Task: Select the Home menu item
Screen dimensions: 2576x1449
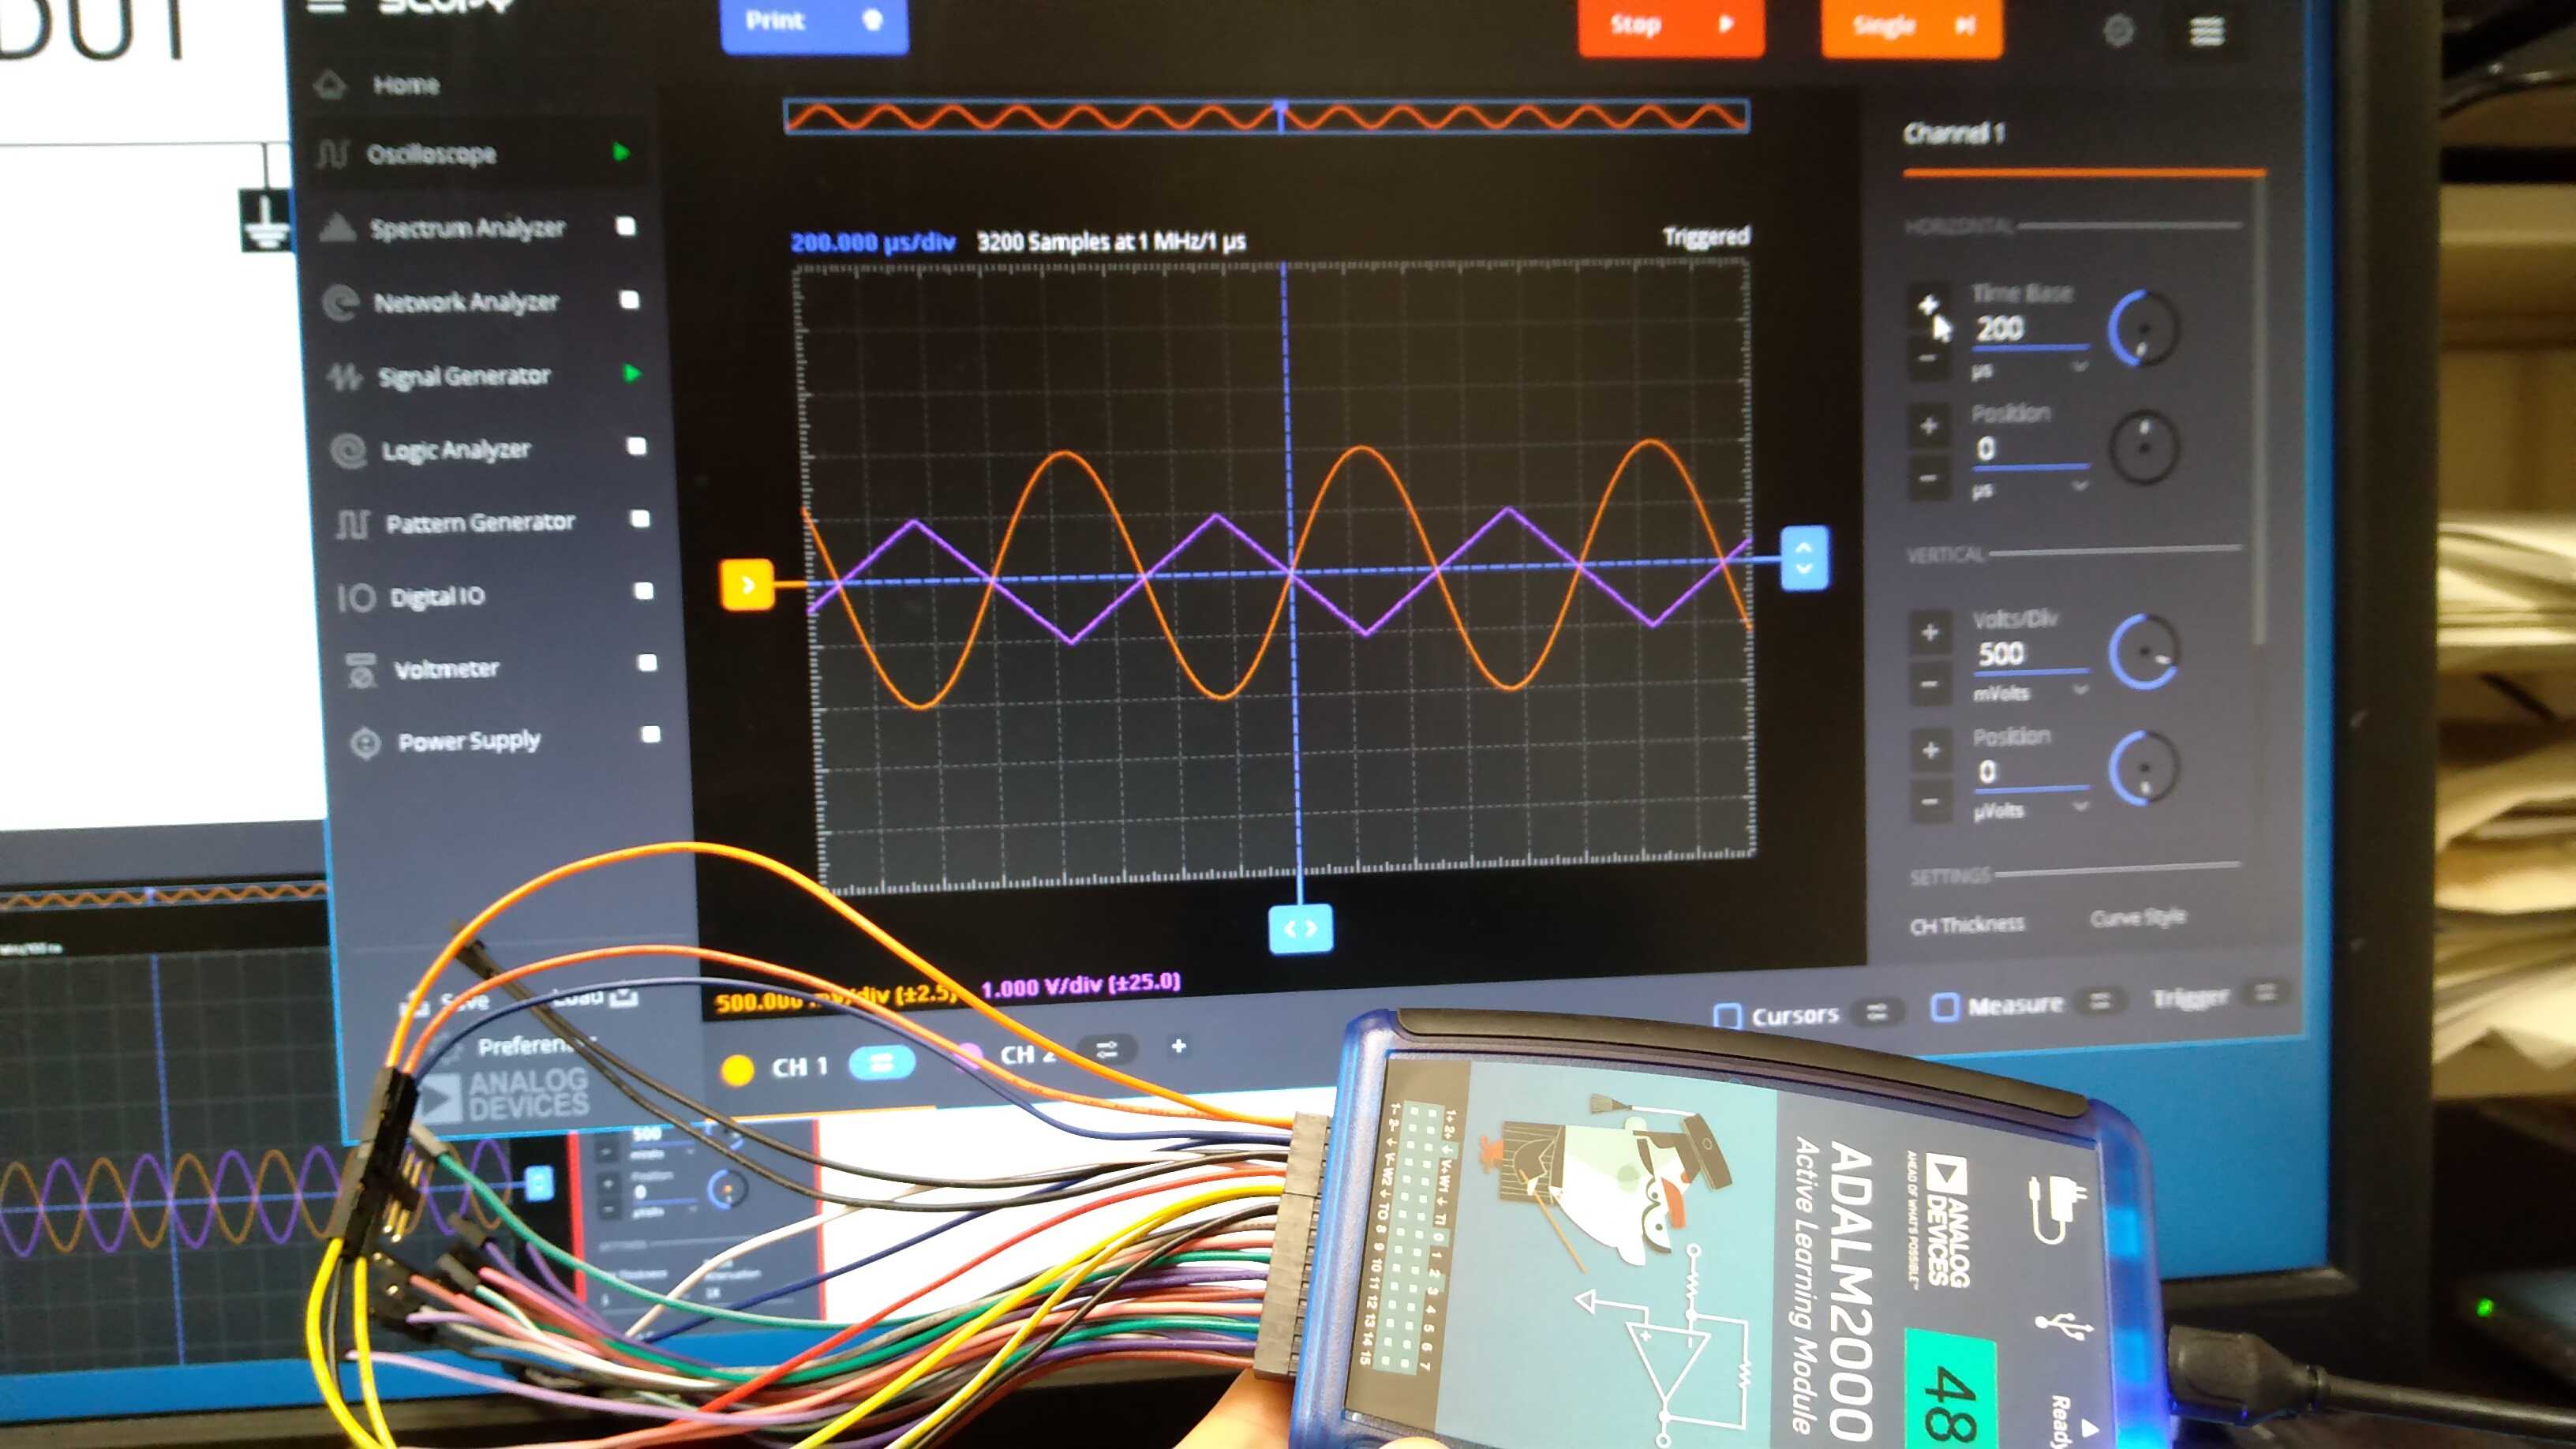Action: coord(406,85)
